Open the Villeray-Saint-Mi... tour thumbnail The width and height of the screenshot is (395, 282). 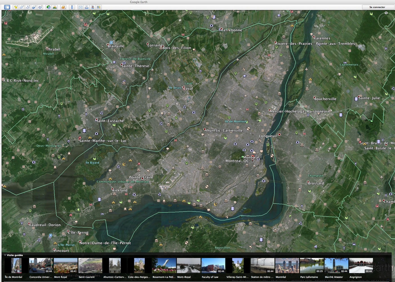[238, 266]
